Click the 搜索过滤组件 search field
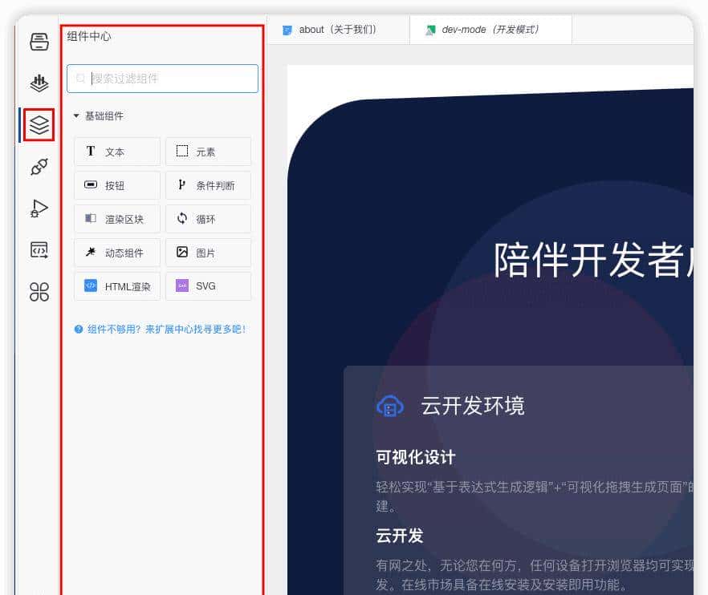Image resolution: width=708 pixels, height=595 pixels. pos(161,79)
